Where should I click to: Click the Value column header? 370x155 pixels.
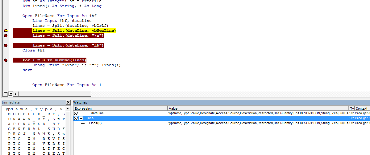click(258, 108)
